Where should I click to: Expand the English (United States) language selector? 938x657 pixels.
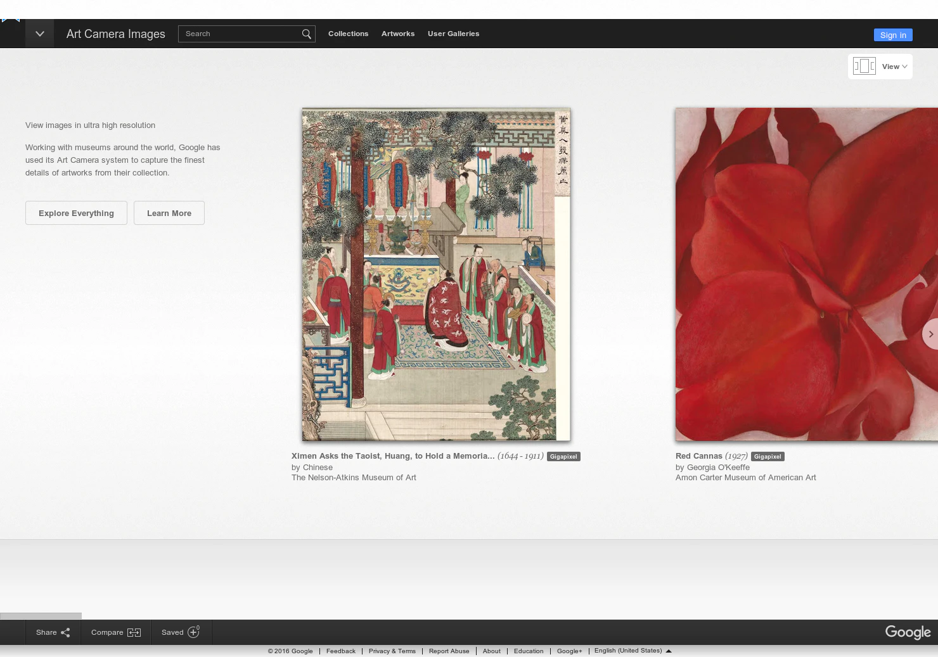[633, 651]
